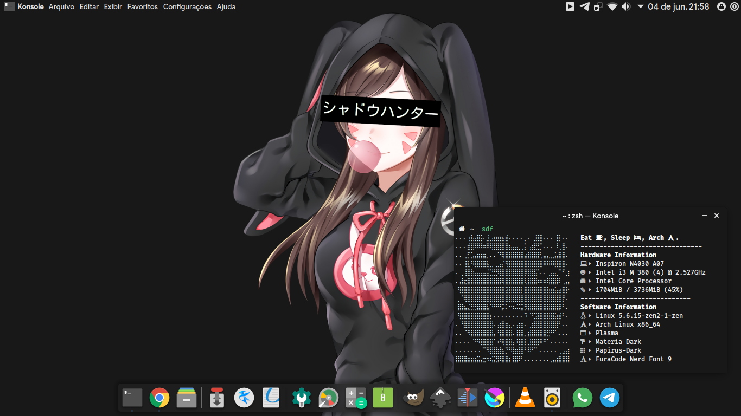Expand hidden system tray icons arrow
This screenshot has width=741, height=416.
(x=640, y=7)
